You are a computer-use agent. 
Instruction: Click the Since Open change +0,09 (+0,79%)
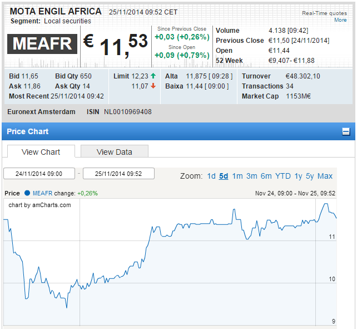(x=182, y=55)
